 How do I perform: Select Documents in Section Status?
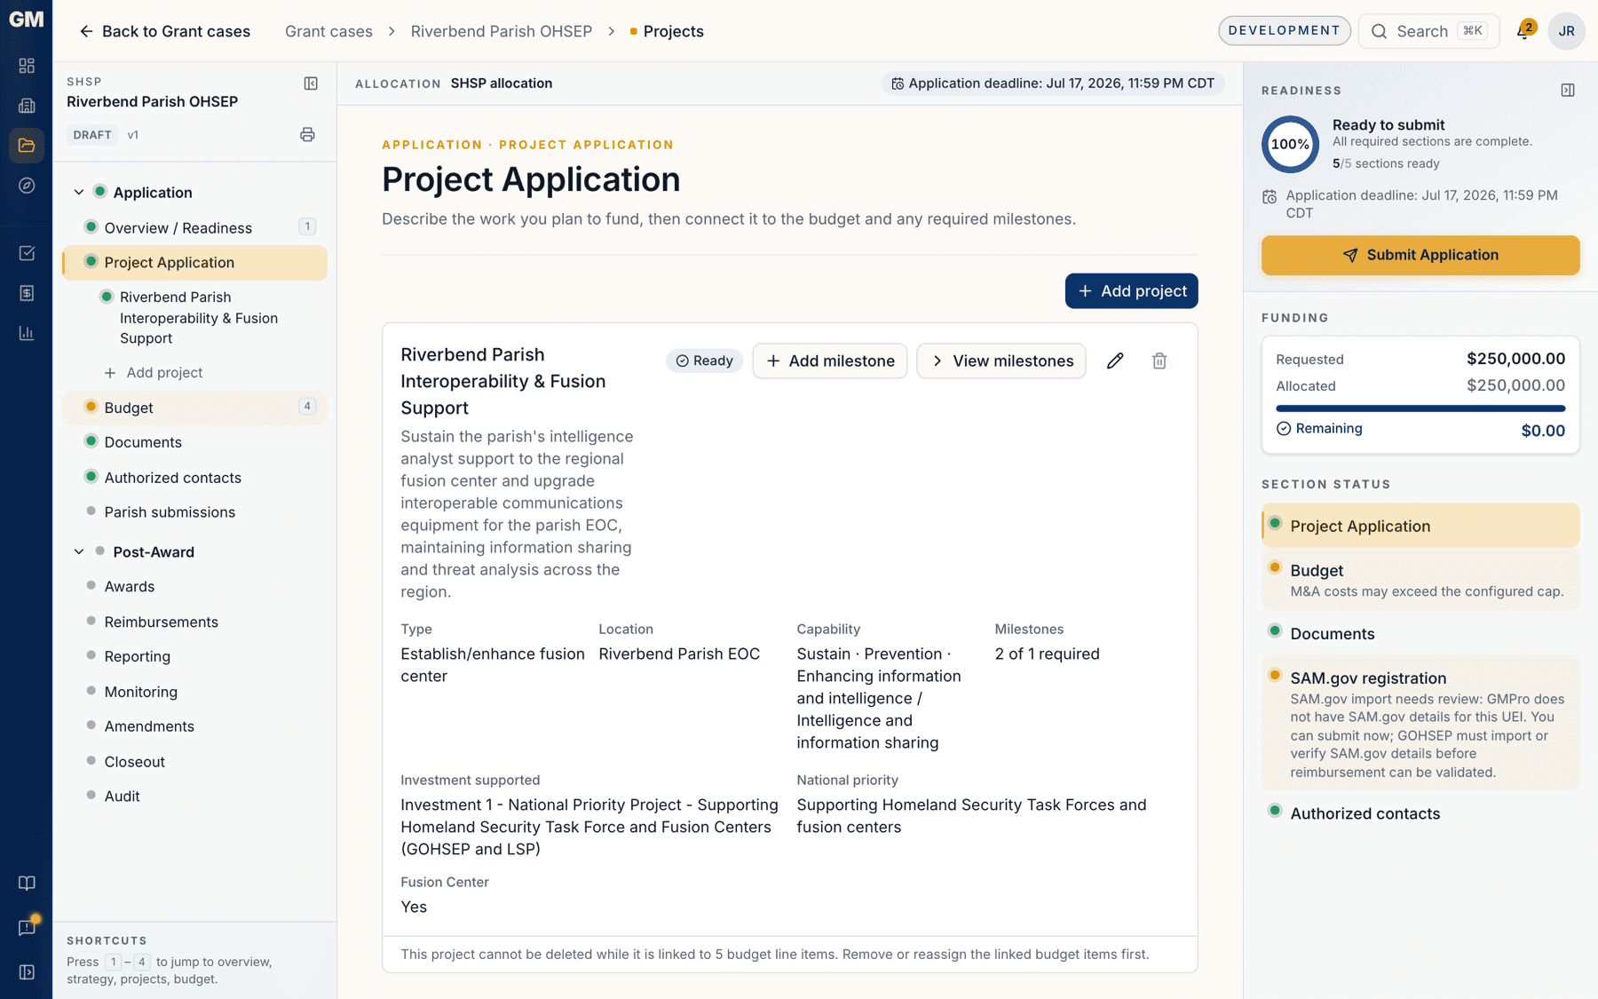pyautogui.click(x=1420, y=633)
